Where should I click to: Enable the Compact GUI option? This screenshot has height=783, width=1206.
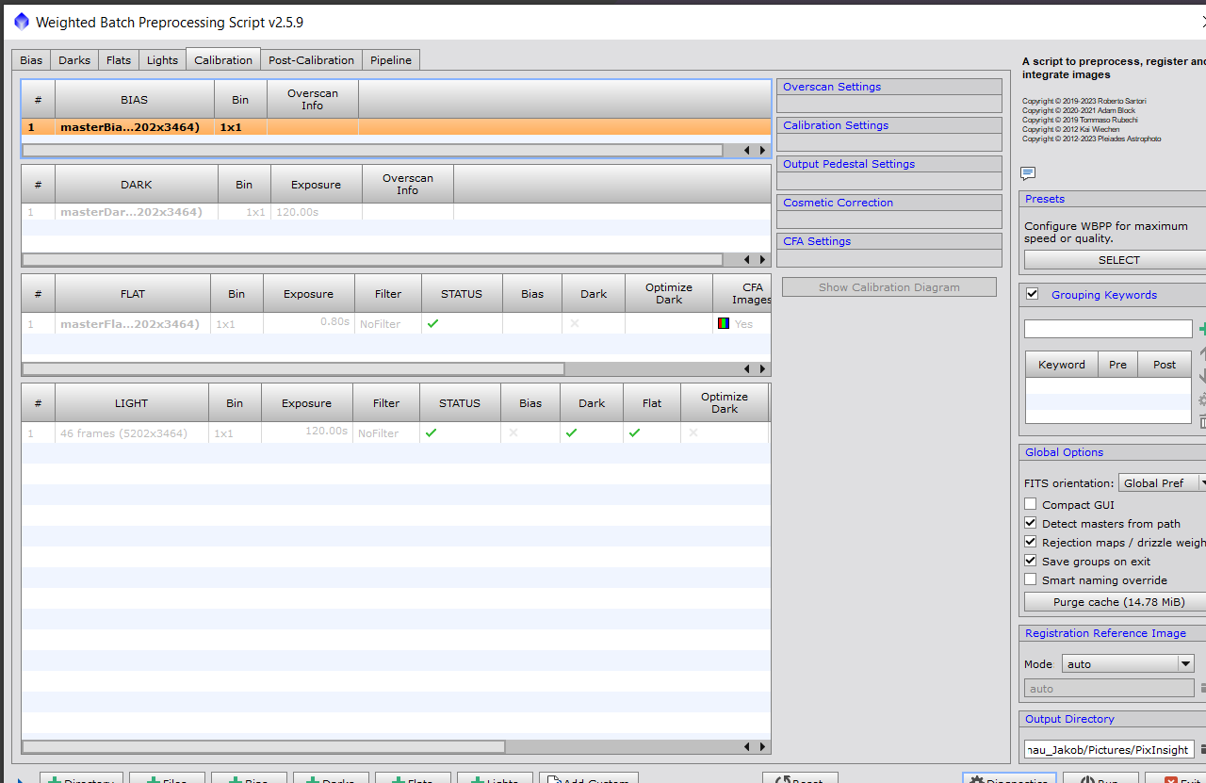click(x=1031, y=504)
